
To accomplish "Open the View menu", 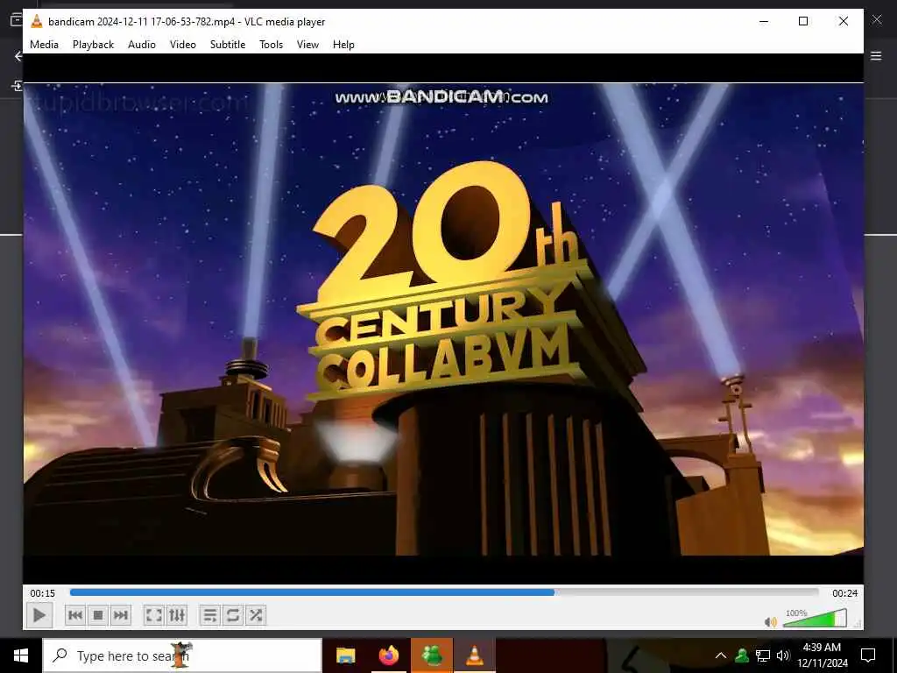I will point(307,44).
